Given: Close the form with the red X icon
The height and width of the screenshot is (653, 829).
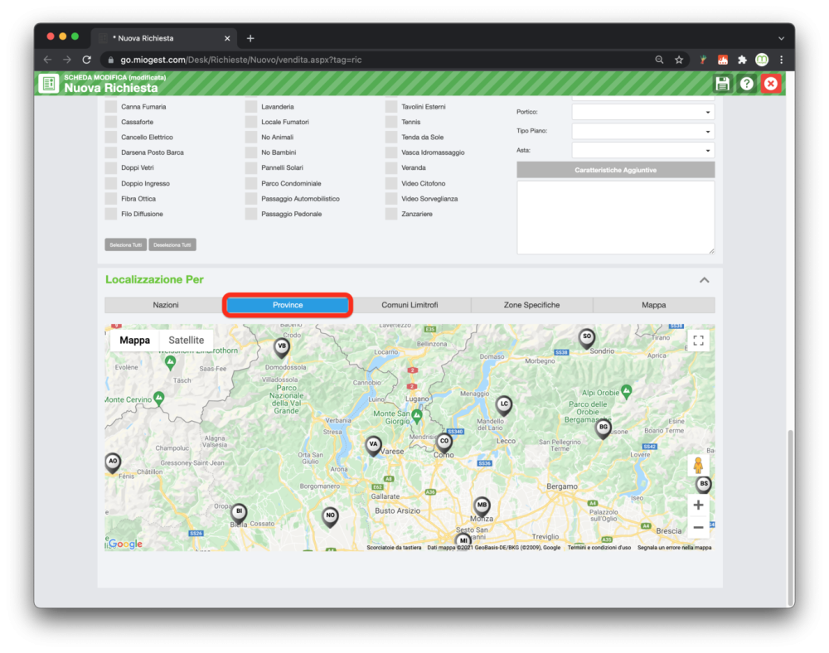Looking at the screenshot, I should [771, 84].
